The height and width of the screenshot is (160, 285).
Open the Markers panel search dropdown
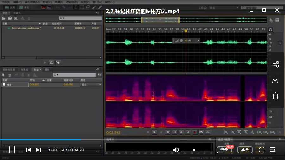[x=55, y=75]
